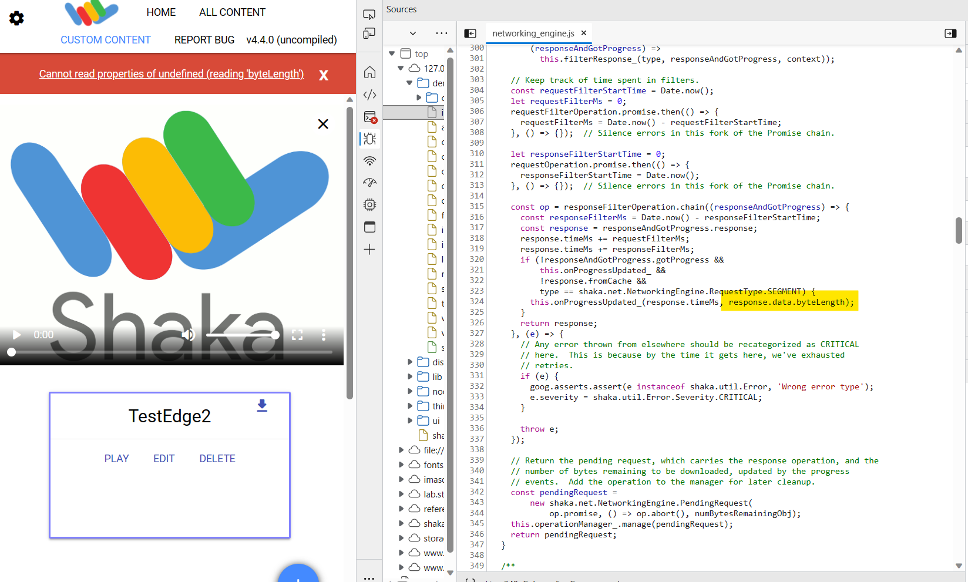Expand the fonts origin node
The height and width of the screenshot is (582, 968).
coord(401,465)
